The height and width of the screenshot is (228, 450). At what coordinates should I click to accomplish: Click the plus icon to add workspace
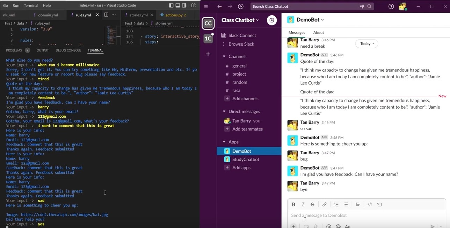(208, 54)
